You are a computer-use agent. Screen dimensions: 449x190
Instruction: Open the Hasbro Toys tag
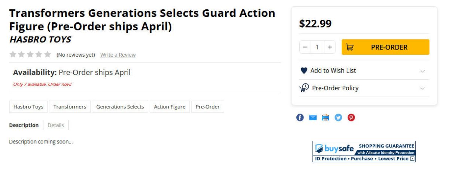[28, 107]
